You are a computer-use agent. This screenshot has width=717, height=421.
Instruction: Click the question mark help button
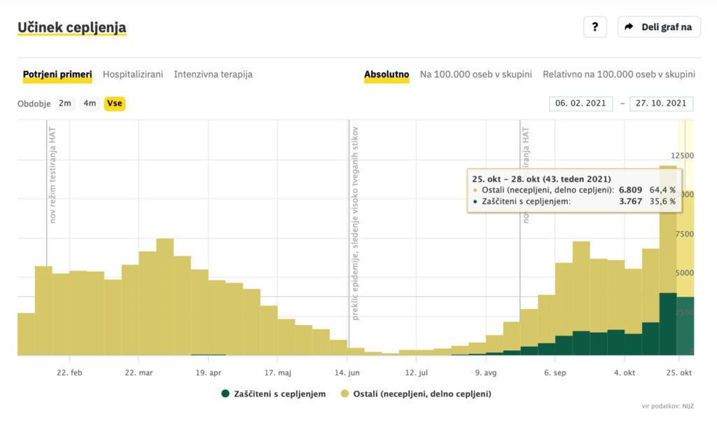coord(594,27)
